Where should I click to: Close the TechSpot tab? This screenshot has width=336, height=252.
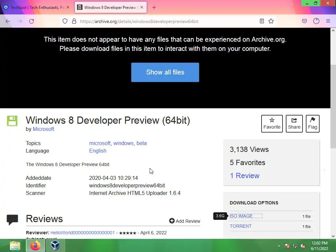(68, 7)
